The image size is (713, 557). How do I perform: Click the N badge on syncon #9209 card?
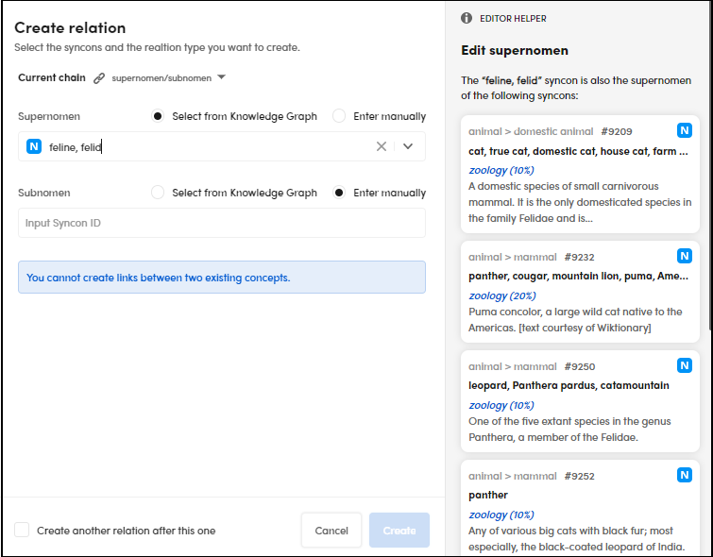pyautogui.click(x=685, y=131)
